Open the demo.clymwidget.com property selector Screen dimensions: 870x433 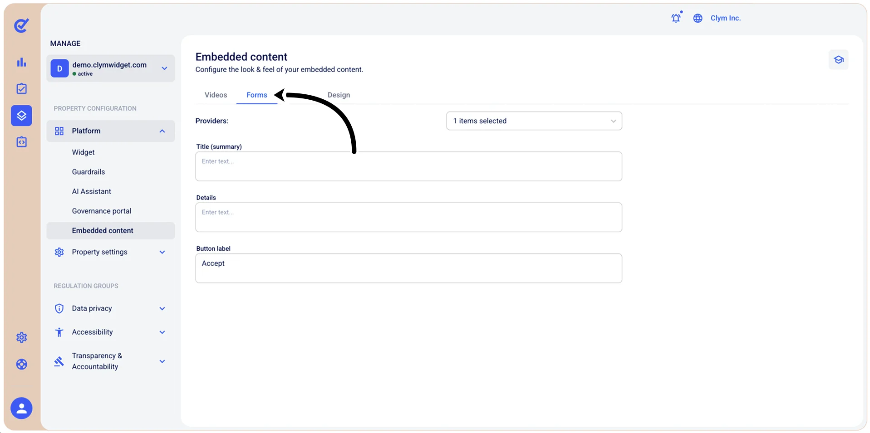[110, 68]
